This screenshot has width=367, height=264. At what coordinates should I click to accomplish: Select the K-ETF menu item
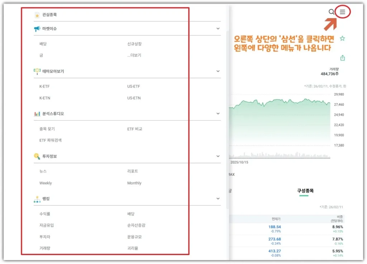44,87
